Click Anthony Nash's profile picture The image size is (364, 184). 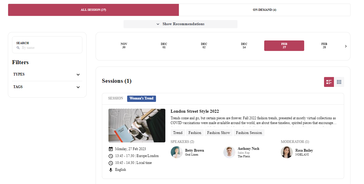point(229,152)
